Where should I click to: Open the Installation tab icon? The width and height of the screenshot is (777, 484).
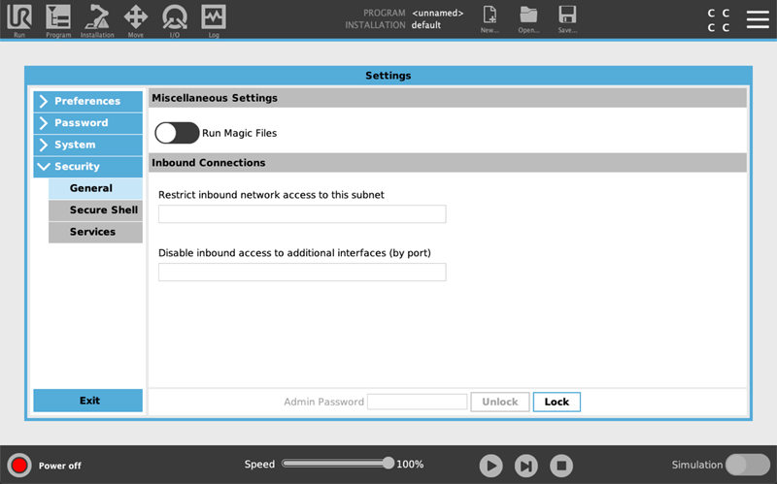pyautogui.click(x=96, y=17)
